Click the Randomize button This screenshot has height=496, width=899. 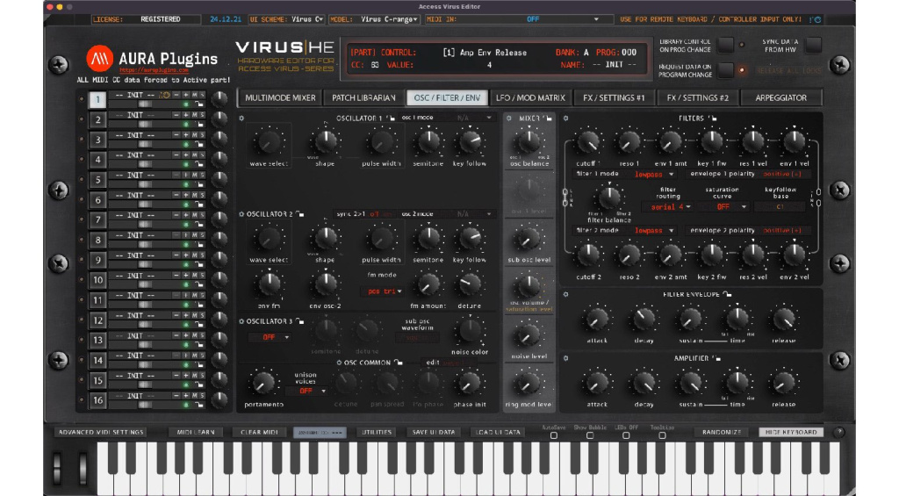coord(722,432)
